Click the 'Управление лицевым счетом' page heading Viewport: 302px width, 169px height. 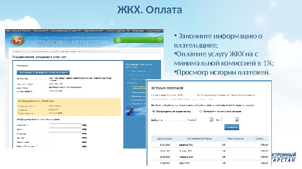coord(39,57)
